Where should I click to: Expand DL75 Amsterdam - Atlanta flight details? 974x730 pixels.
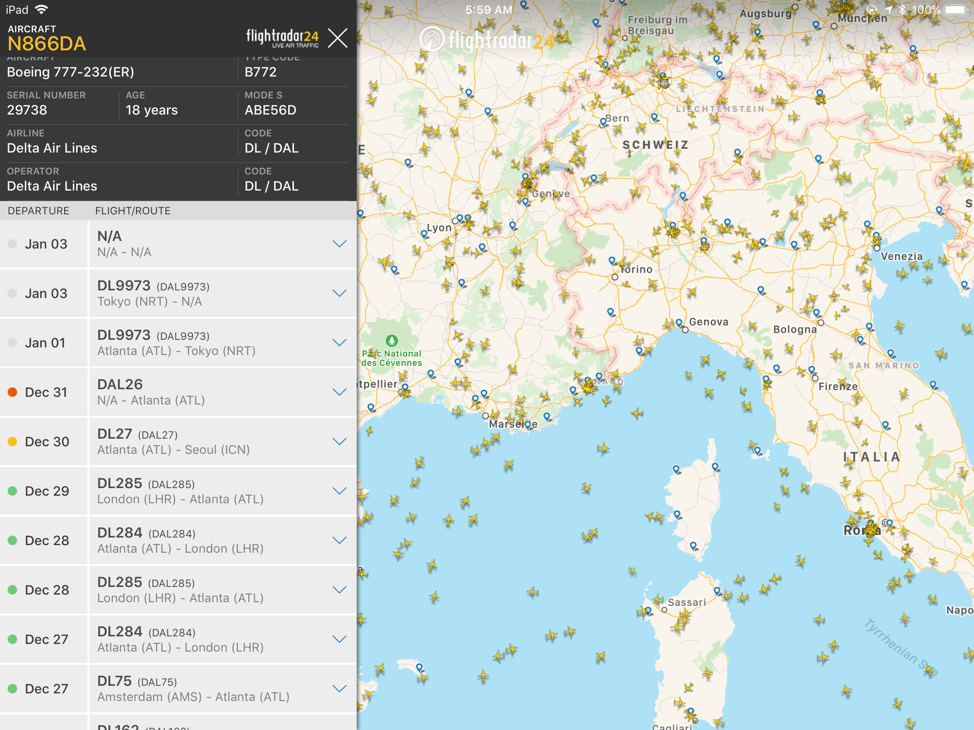[x=339, y=689]
